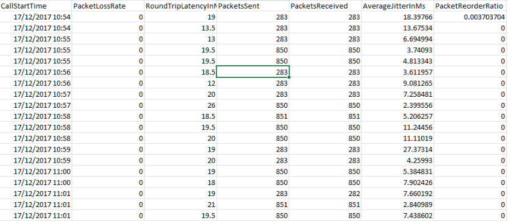Click the jitter value 18.39766
The image size is (508, 221).
(398, 17)
